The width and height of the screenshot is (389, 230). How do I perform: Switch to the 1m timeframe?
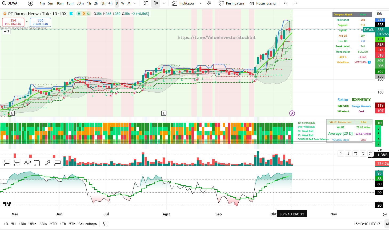coord(42,3)
